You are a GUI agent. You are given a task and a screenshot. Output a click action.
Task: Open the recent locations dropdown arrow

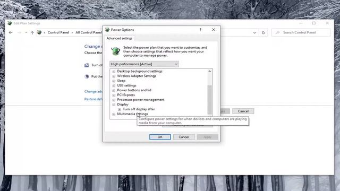point(26,32)
